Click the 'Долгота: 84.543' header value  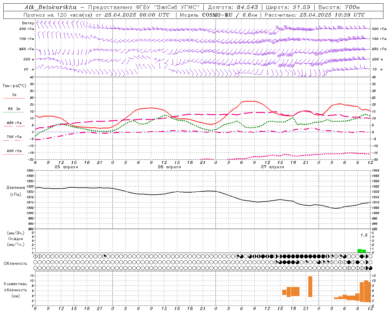233,7
